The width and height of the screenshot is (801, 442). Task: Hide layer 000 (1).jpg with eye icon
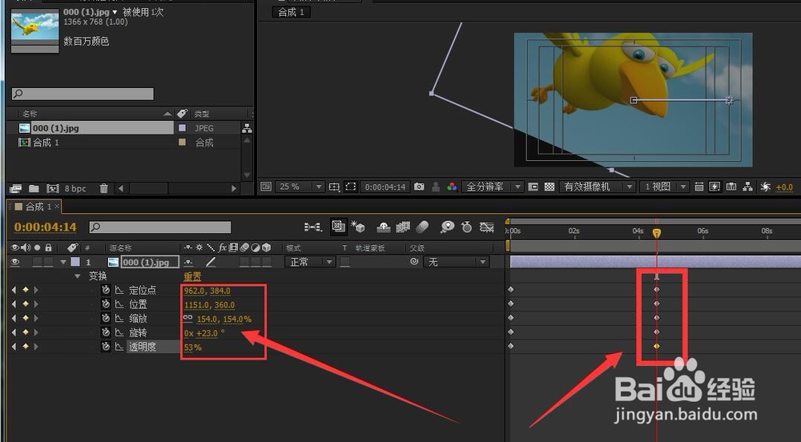coord(14,262)
